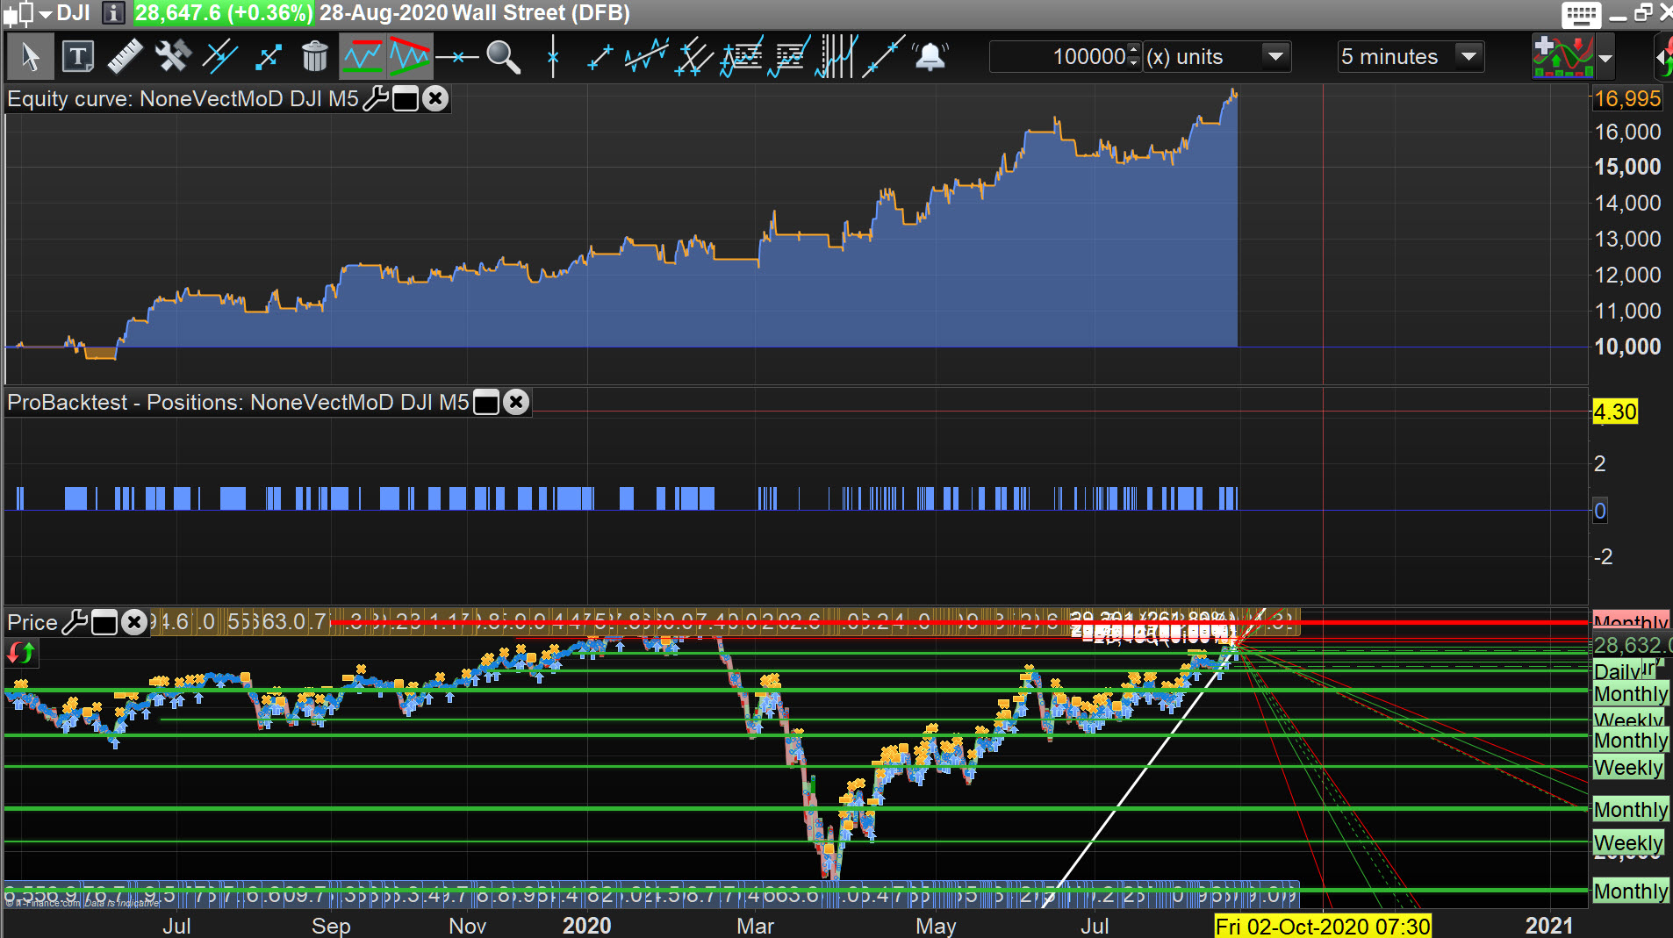Pick the crossed parallel lines channel tool
The height and width of the screenshot is (938, 1673).
pyautogui.click(x=694, y=57)
